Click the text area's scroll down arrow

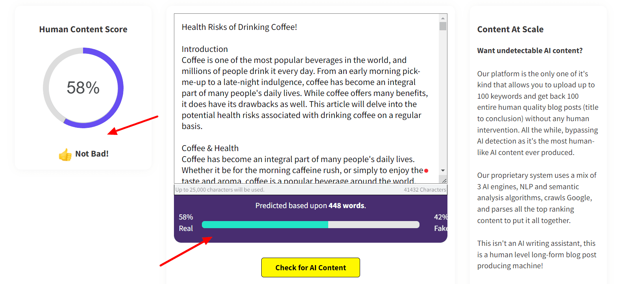coord(443,171)
